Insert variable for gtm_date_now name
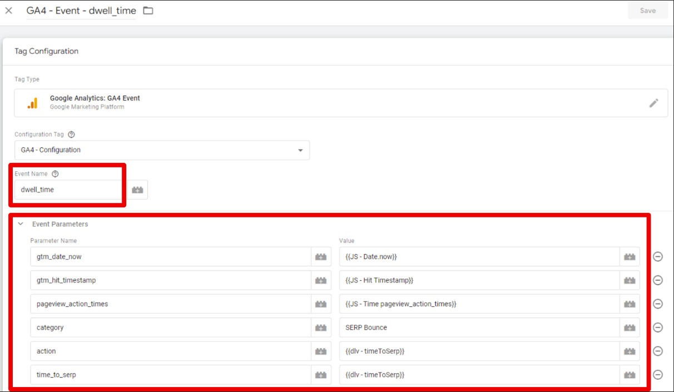 tap(321, 257)
